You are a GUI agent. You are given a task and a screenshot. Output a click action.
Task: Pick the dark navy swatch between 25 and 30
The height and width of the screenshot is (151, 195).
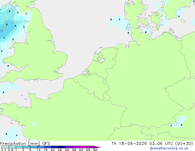[62, 147]
